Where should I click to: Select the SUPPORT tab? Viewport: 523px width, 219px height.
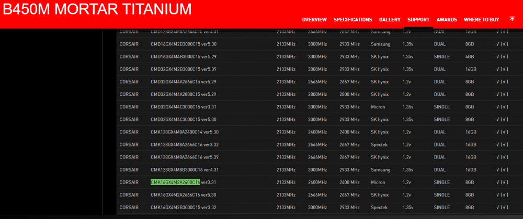tap(418, 20)
